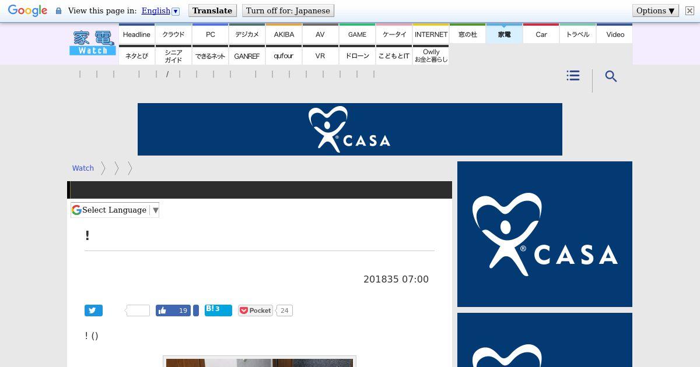The height and width of the screenshot is (367, 700).
Task: Open the English language dropdown
Action: point(160,10)
